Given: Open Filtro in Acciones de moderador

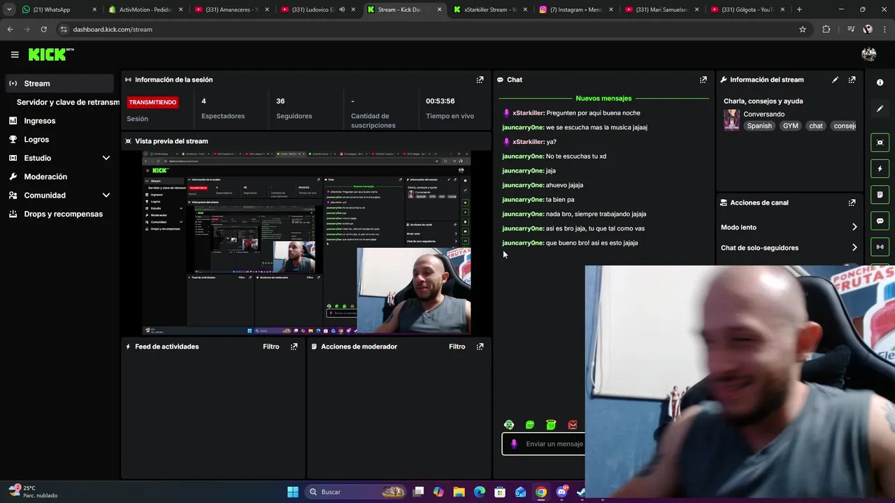Looking at the screenshot, I should click(457, 347).
